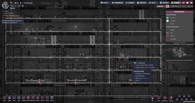Image resolution: width=195 pixels, height=103 pixels.
Task: Switch to the Oxygen overlay icon
Action: [x=165, y=6]
